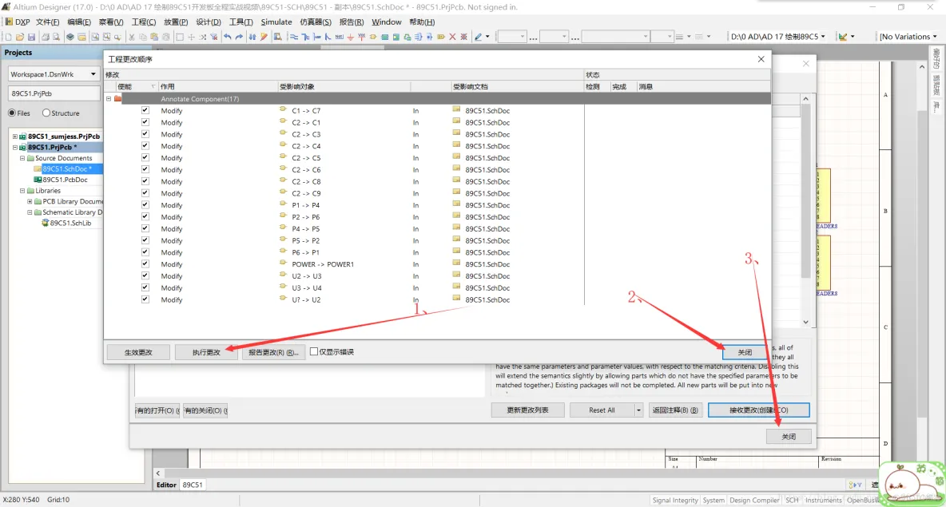Screen dimensions: 946x507
Task: Select the Structure radio button
Action: click(x=46, y=113)
